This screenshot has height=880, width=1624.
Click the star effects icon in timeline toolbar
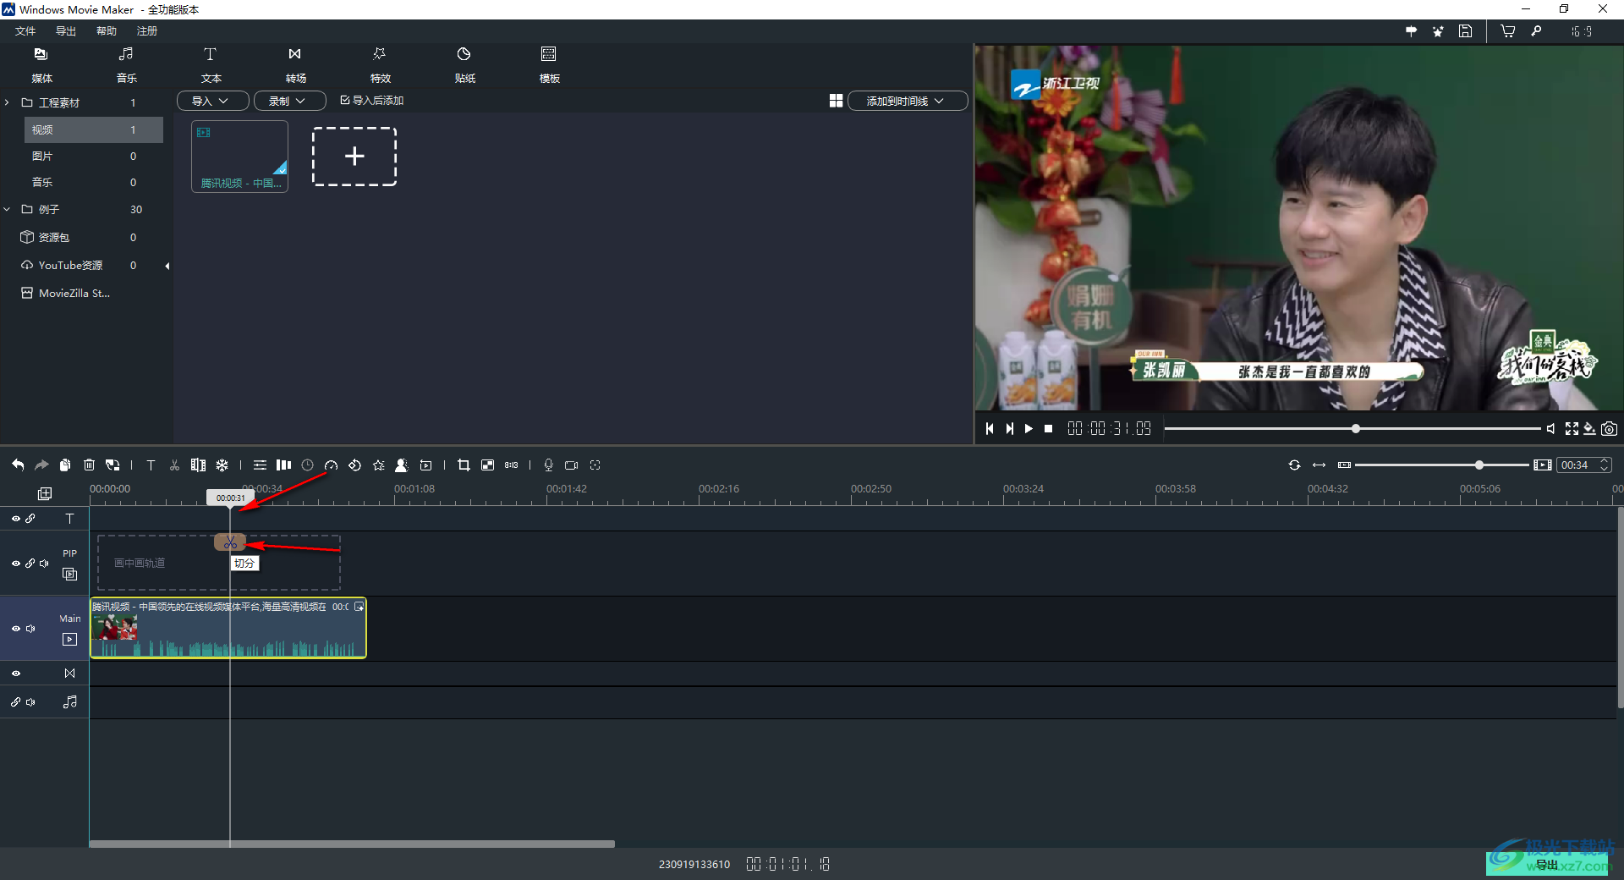(378, 465)
